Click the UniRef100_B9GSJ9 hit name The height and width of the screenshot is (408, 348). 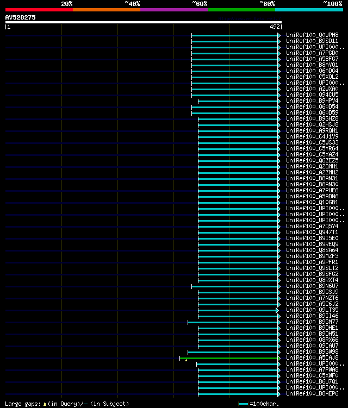pyautogui.click(x=312, y=292)
